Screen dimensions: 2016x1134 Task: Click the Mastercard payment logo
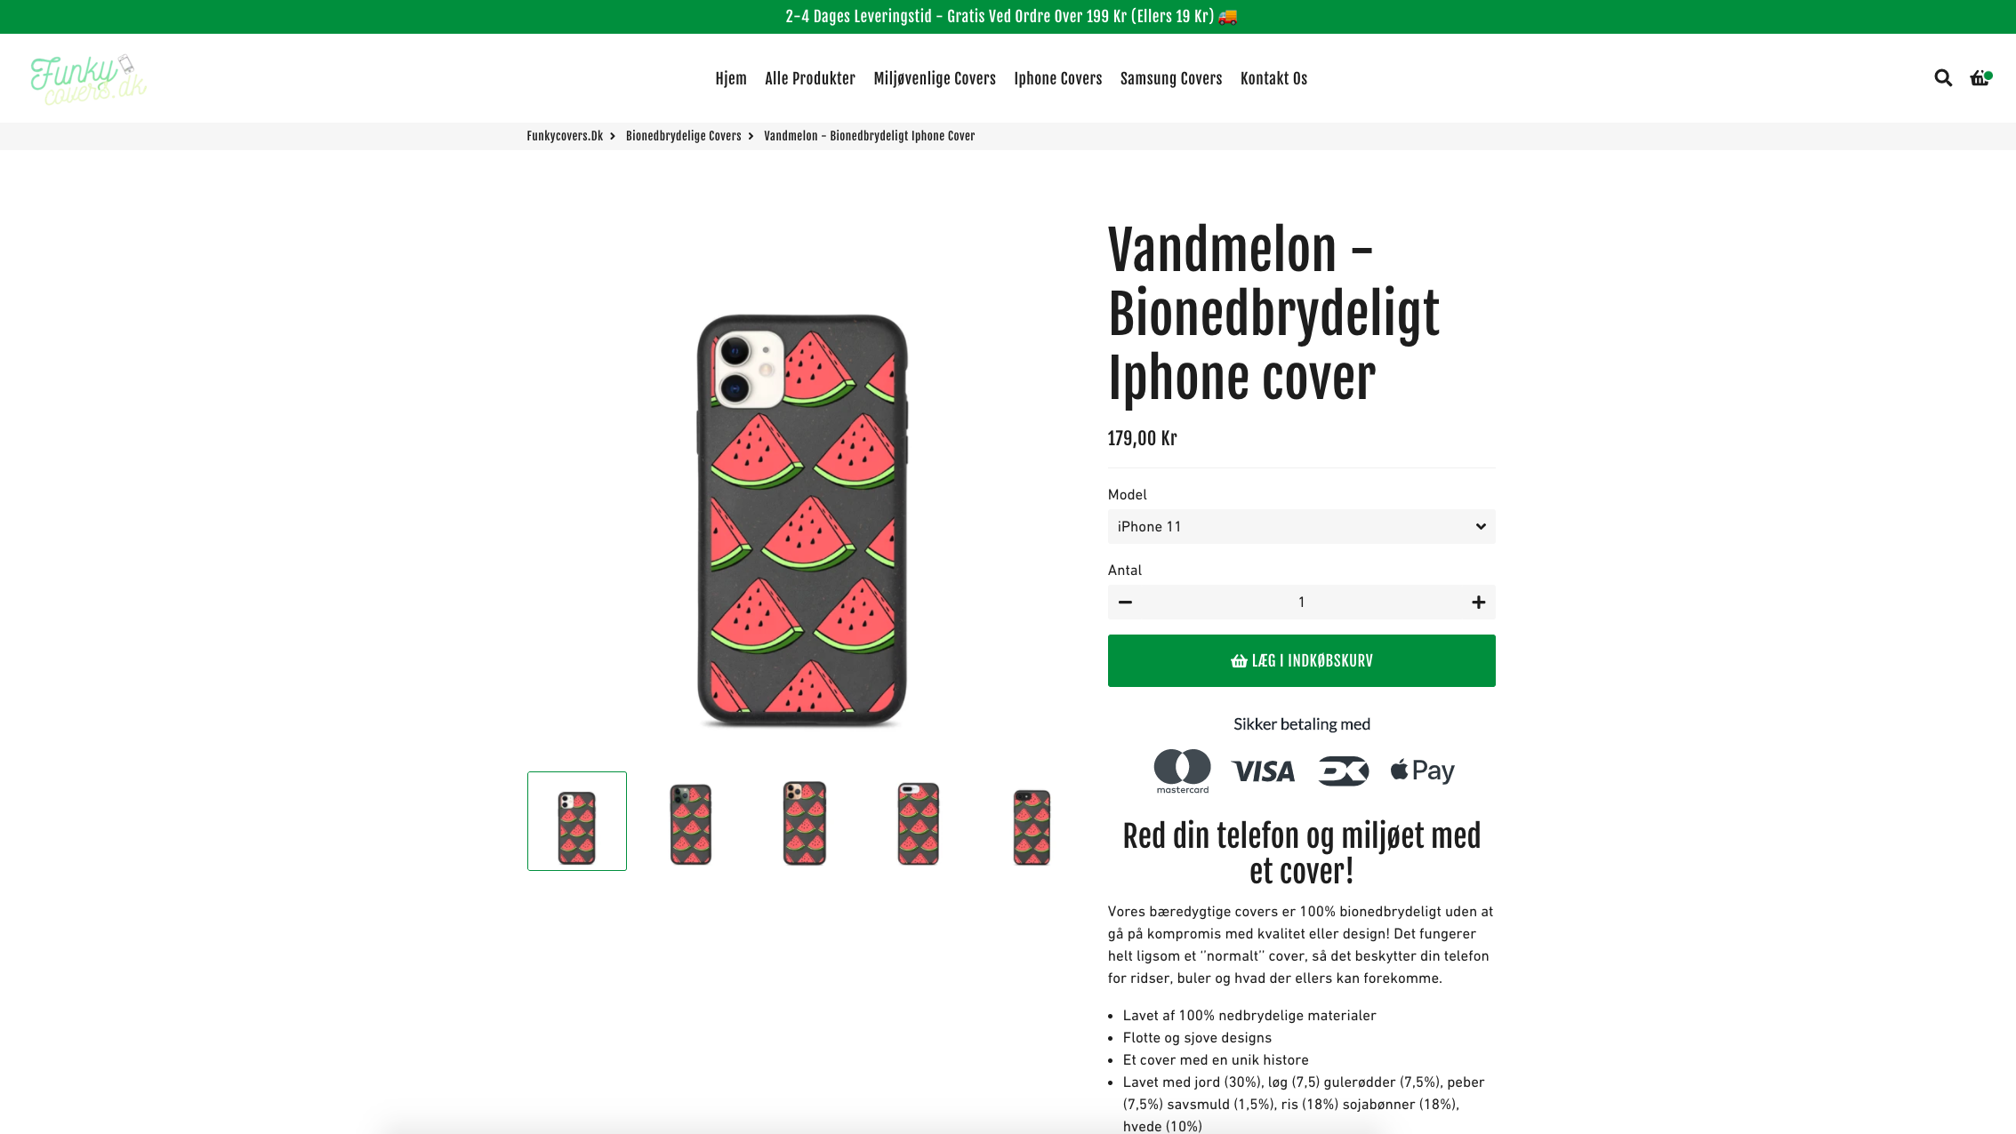pyautogui.click(x=1182, y=771)
